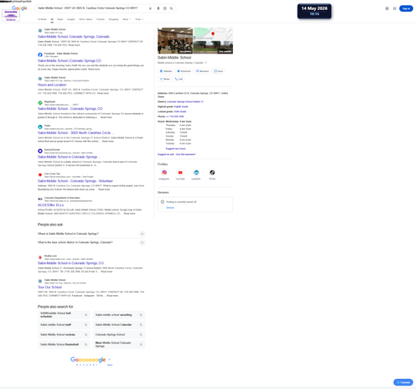
Task: Open search by image (Lens) icon
Action: tap(165, 8)
